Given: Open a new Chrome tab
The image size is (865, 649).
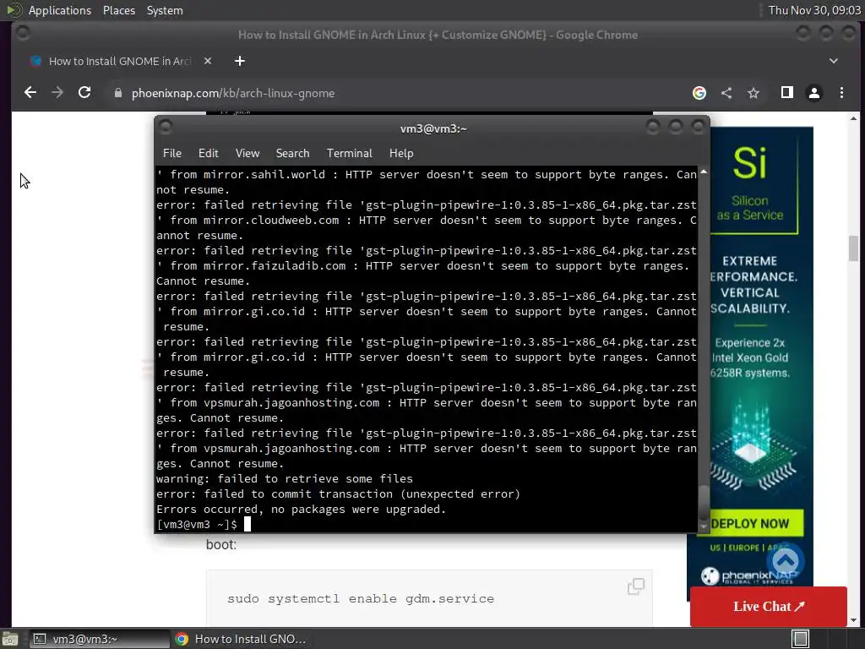Looking at the screenshot, I should pos(239,61).
